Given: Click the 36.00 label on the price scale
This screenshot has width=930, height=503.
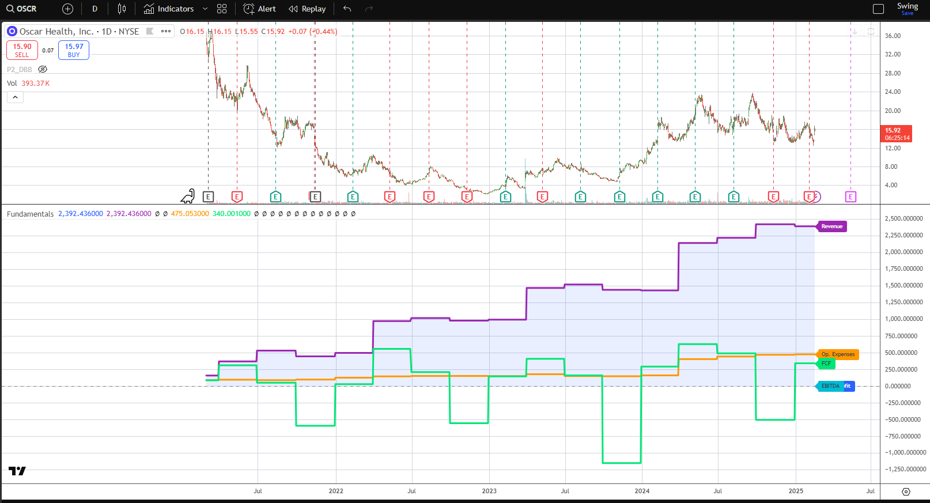Looking at the screenshot, I should point(893,36).
